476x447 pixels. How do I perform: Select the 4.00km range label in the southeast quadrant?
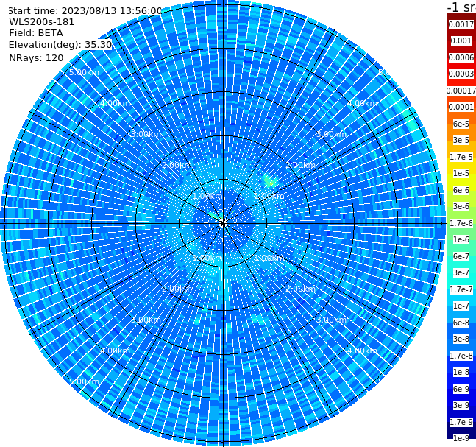pyautogui.click(x=362, y=351)
